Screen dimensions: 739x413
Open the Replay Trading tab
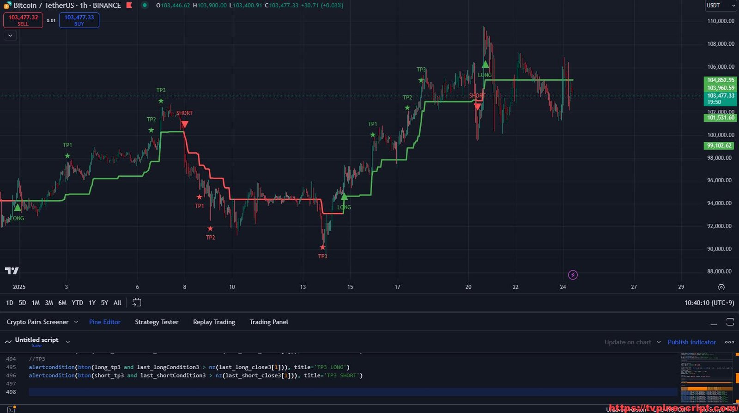pyautogui.click(x=214, y=322)
